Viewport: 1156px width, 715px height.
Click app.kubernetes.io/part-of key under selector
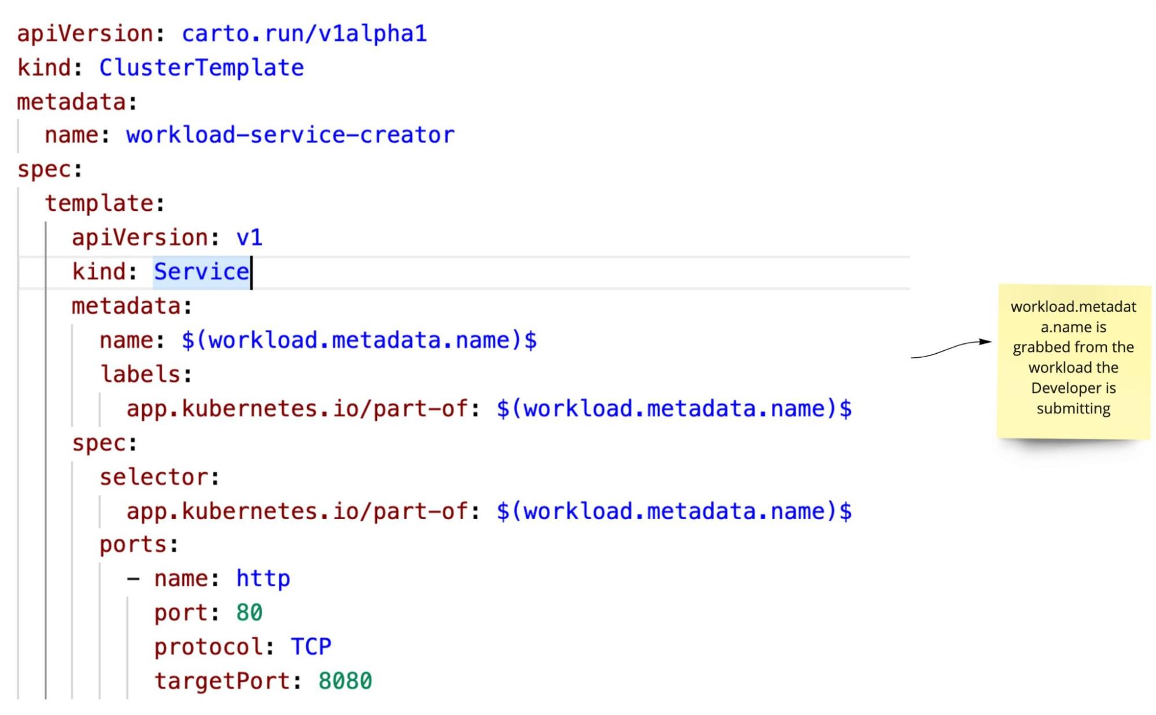297,511
